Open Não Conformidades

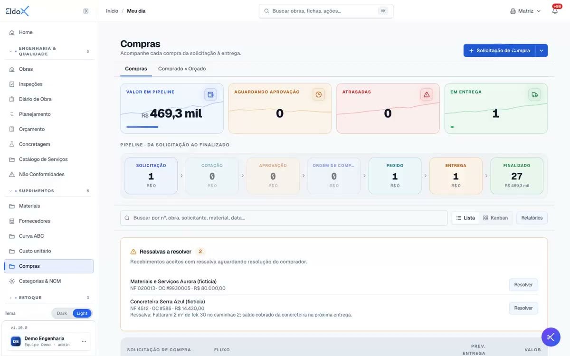pyautogui.click(x=49, y=174)
